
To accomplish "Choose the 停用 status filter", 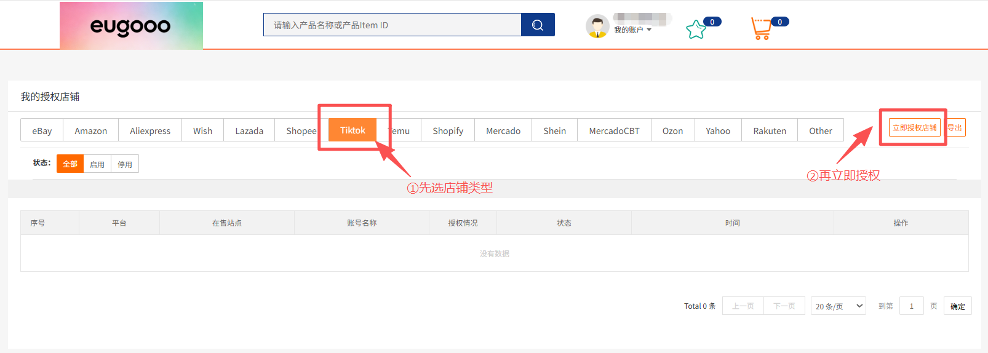I will (x=125, y=164).
